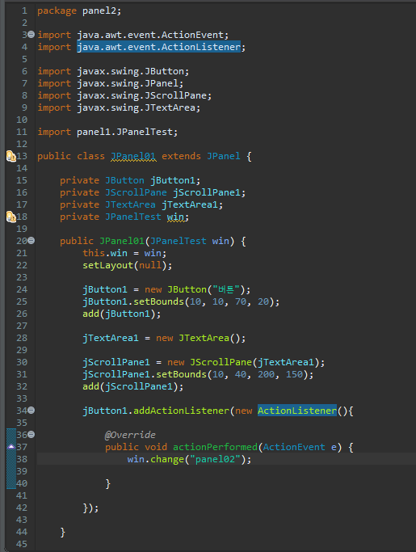Click the highlighted ActionListener at line 34
416x552 pixels.
point(297,411)
